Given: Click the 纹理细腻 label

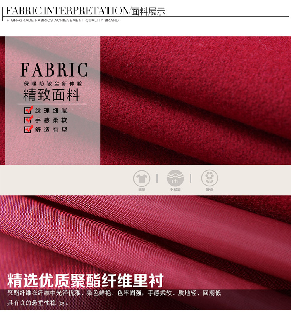Looking at the screenshot, I should [x=51, y=111].
